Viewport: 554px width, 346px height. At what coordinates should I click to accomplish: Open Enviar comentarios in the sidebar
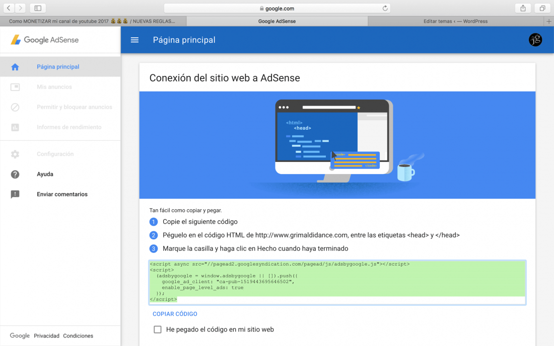pyautogui.click(x=60, y=194)
